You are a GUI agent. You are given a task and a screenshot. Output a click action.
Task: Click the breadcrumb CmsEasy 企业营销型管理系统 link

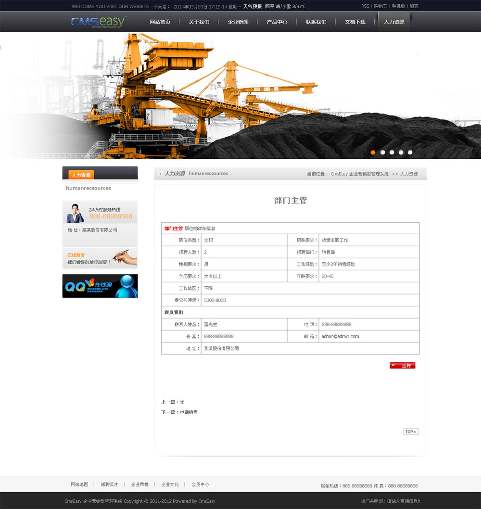pos(359,174)
